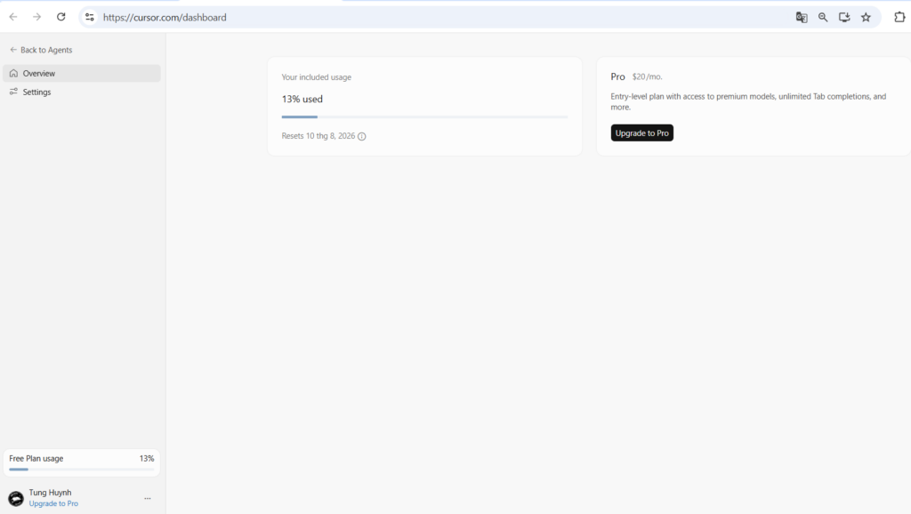The height and width of the screenshot is (514, 911).
Task: Click the 13% used progress bar
Action: (424, 116)
